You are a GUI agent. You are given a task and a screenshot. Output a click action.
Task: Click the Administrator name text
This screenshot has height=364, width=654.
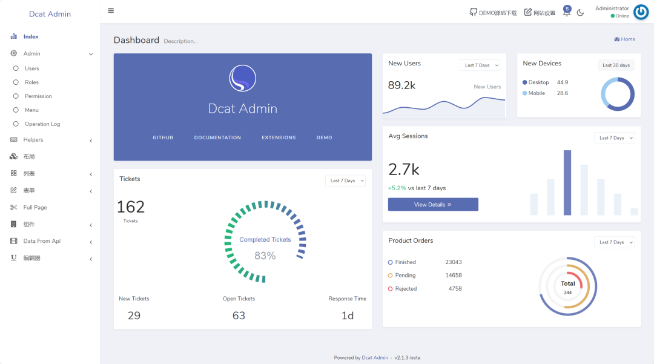coord(612,8)
